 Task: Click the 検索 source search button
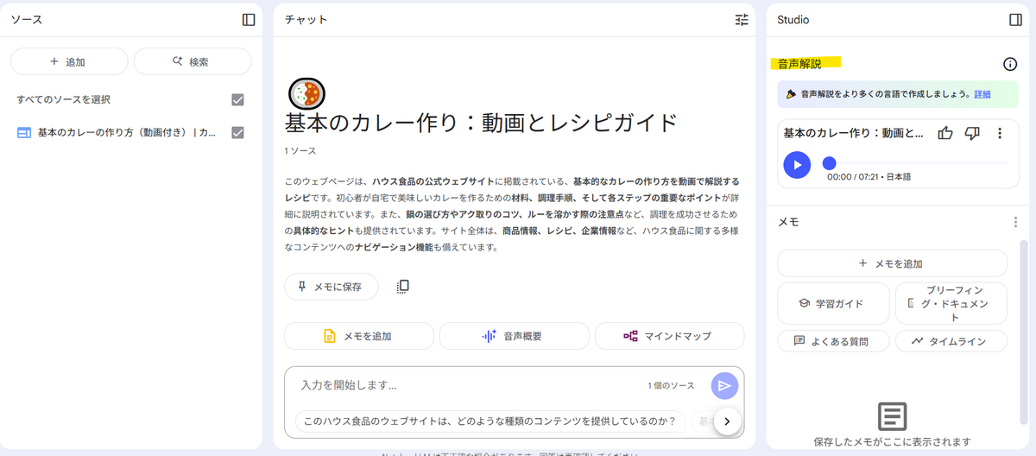(192, 61)
